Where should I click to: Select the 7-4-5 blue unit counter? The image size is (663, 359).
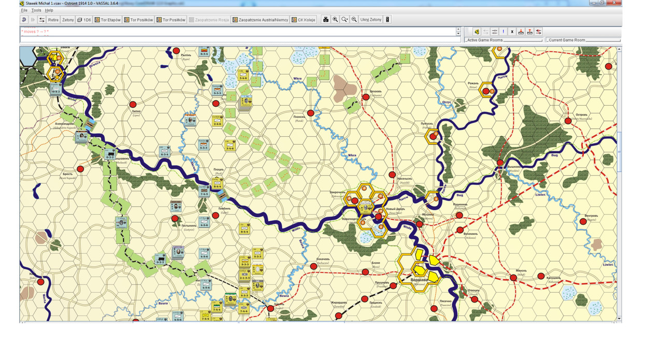205,192
